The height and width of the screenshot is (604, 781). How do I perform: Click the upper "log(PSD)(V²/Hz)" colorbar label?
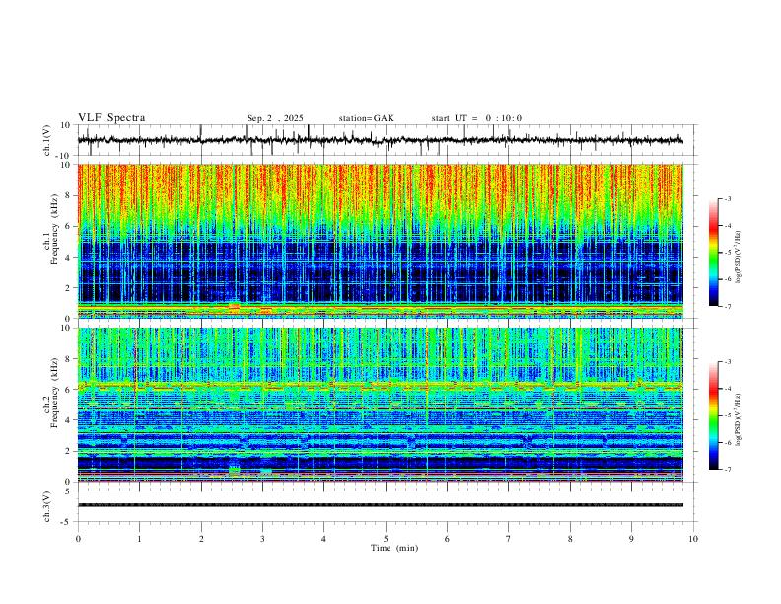[739, 258]
